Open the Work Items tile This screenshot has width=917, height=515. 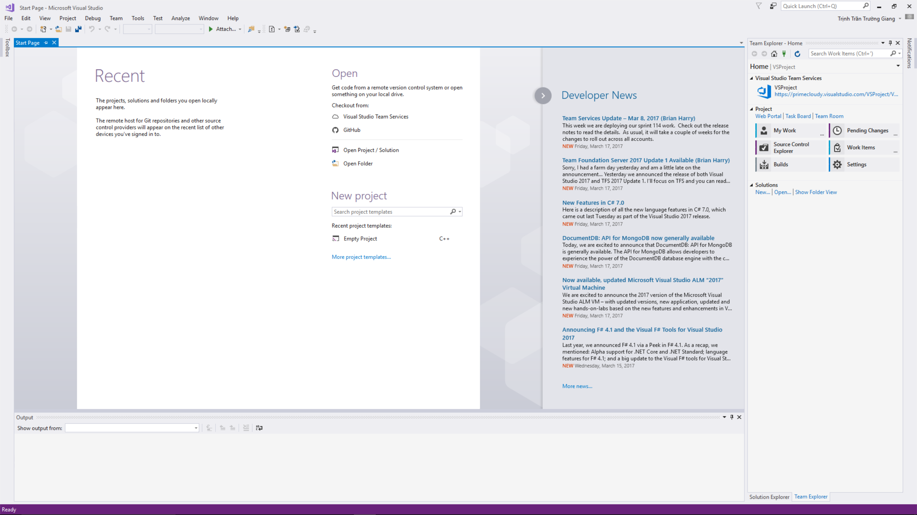[x=864, y=147]
